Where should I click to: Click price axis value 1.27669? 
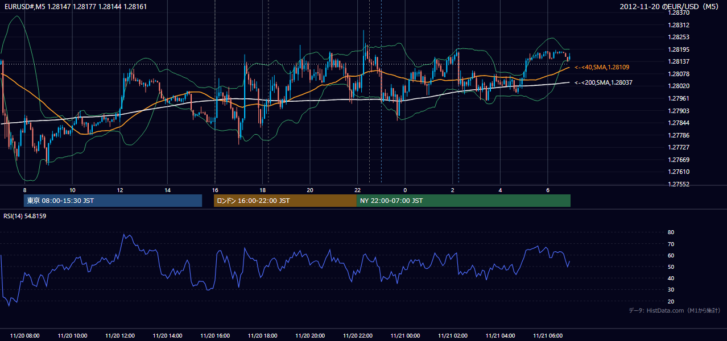(x=678, y=160)
